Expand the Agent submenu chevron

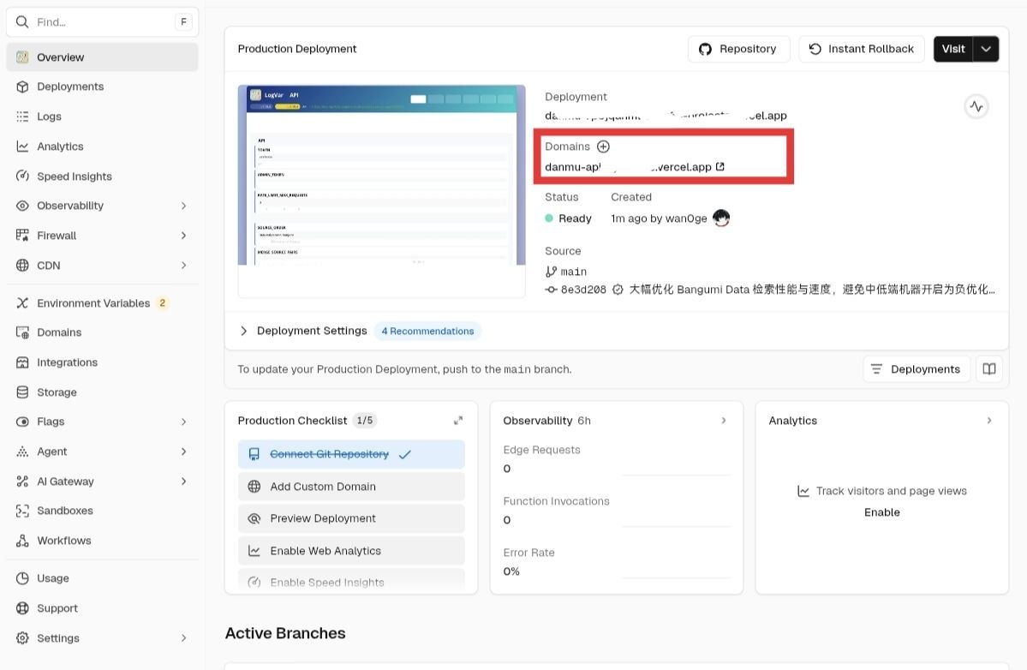183,452
